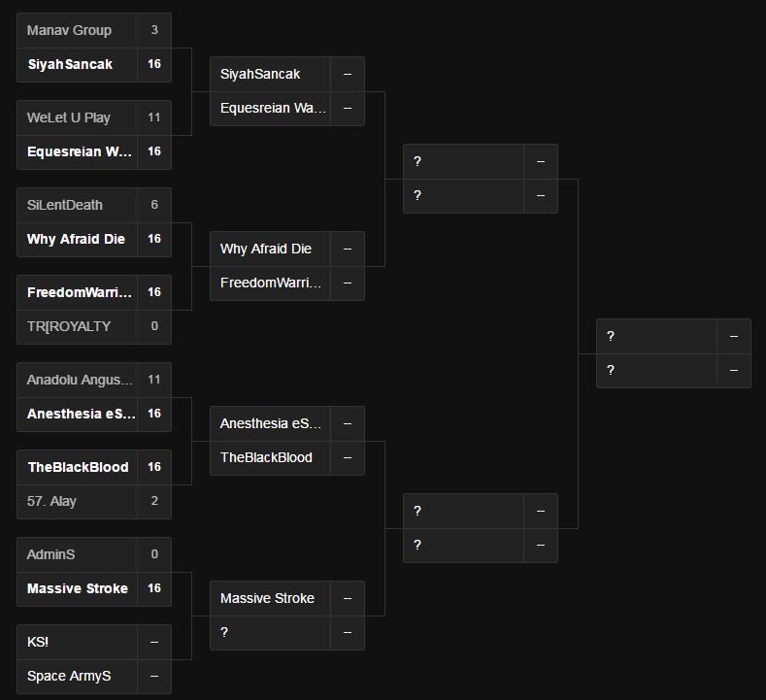Click Why Afraid Die in the second round
Screen dimensions: 766x700
pyautogui.click(x=266, y=249)
